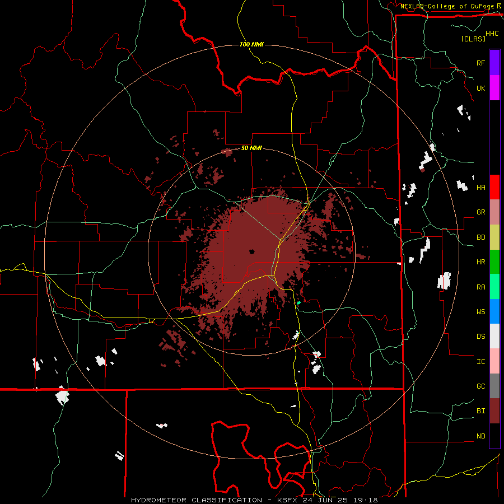Viewport: 504px width, 504px height.
Task: Click the HR green legend swatch
Action: 494,262
